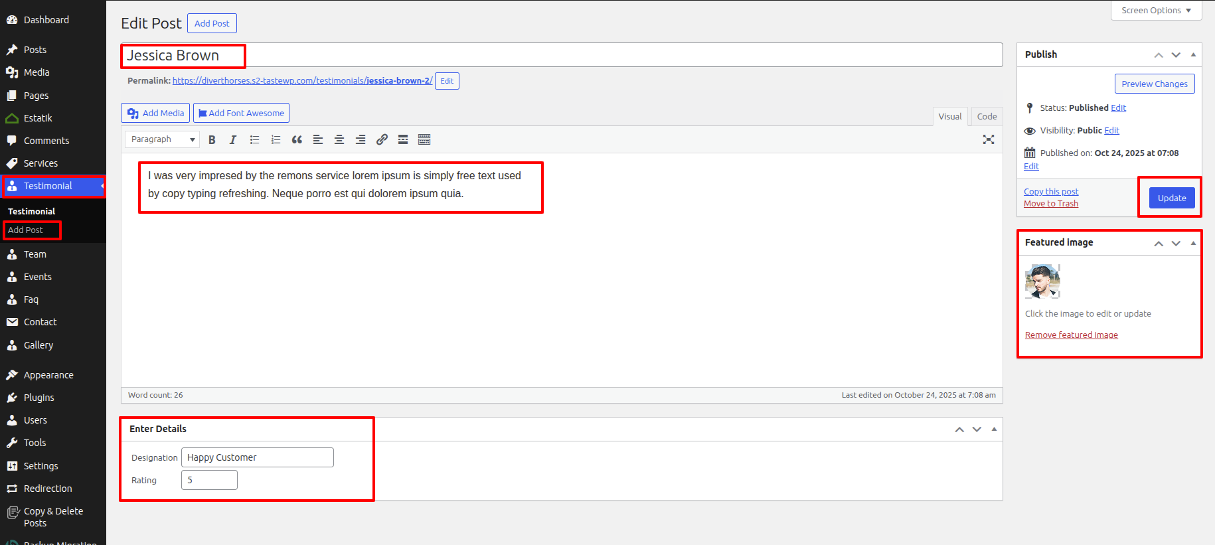Viewport: 1215px width, 545px height.
Task: Open the Paragraph format dropdown
Action: [x=163, y=139]
